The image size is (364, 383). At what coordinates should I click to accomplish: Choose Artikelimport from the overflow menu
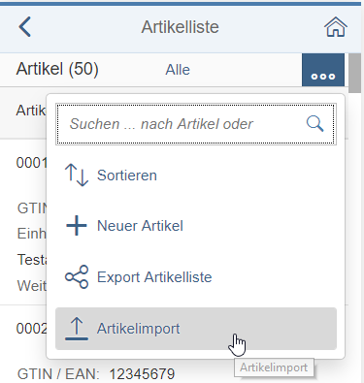tap(196, 329)
